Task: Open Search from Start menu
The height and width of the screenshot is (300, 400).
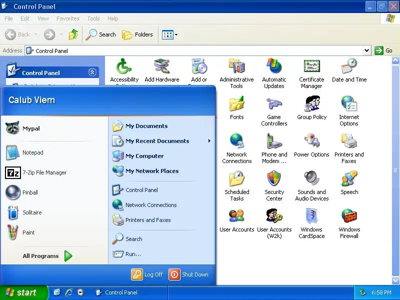Action: point(162,239)
